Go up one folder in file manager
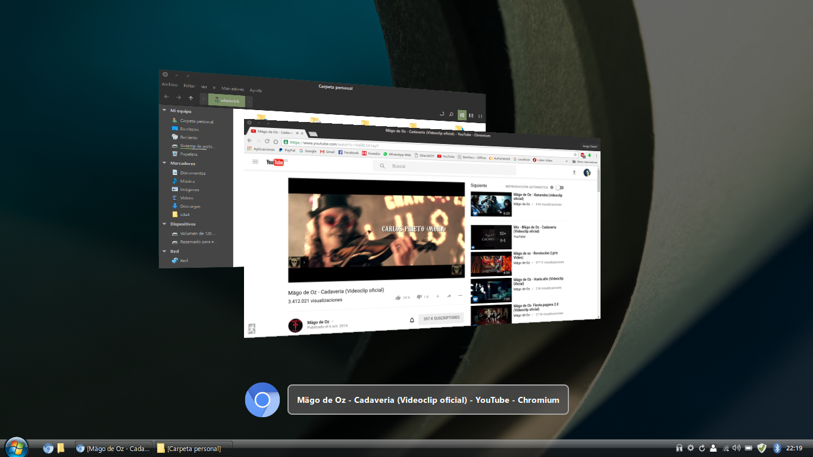The width and height of the screenshot is (813, 457). point(190,98)
